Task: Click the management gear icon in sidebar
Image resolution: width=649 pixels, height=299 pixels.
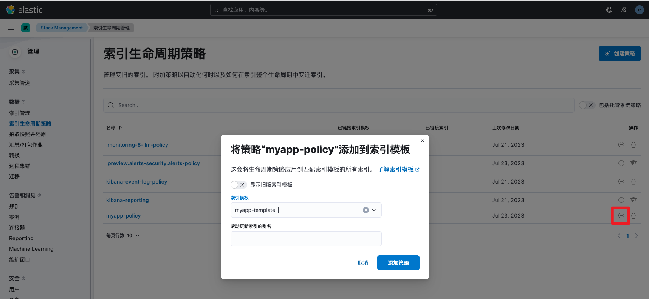Action: (x=15, y=52)
